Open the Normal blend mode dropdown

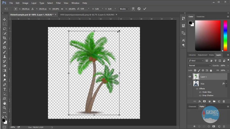pos(199,66)
